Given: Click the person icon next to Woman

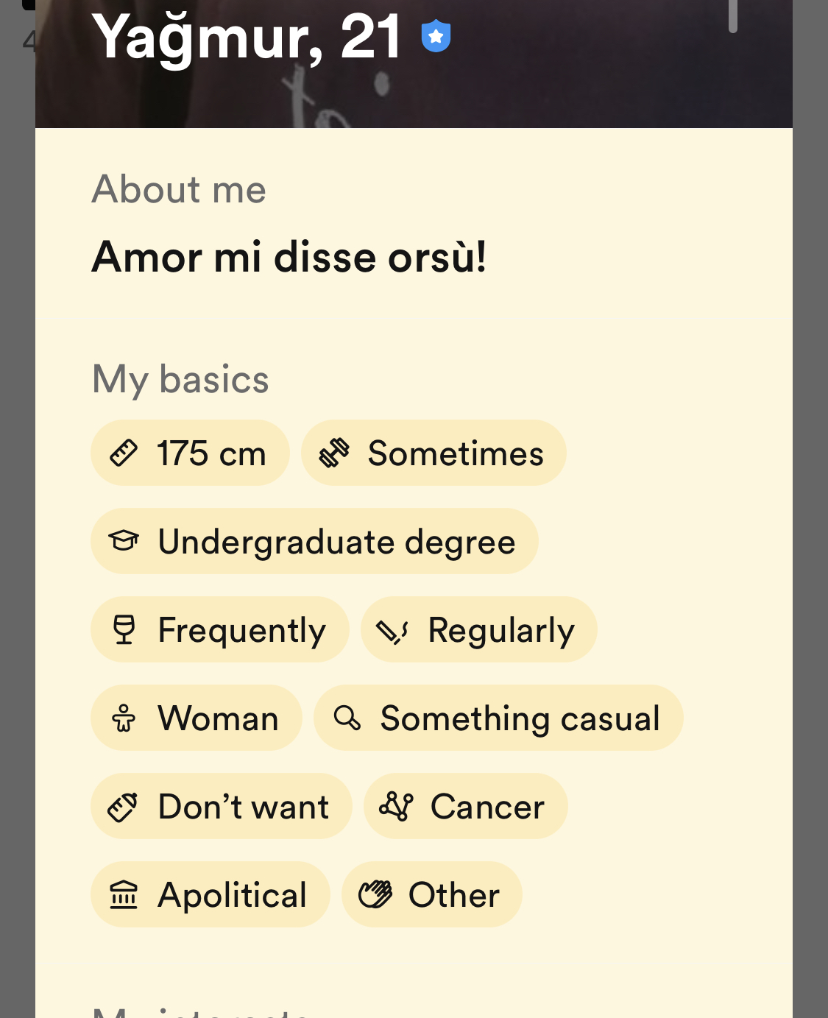Looking at the screenshot, I should pos(124,718).
